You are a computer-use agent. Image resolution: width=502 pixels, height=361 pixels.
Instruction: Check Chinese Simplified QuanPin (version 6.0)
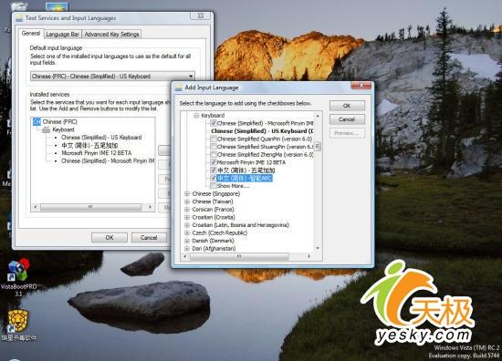(214, 139)
